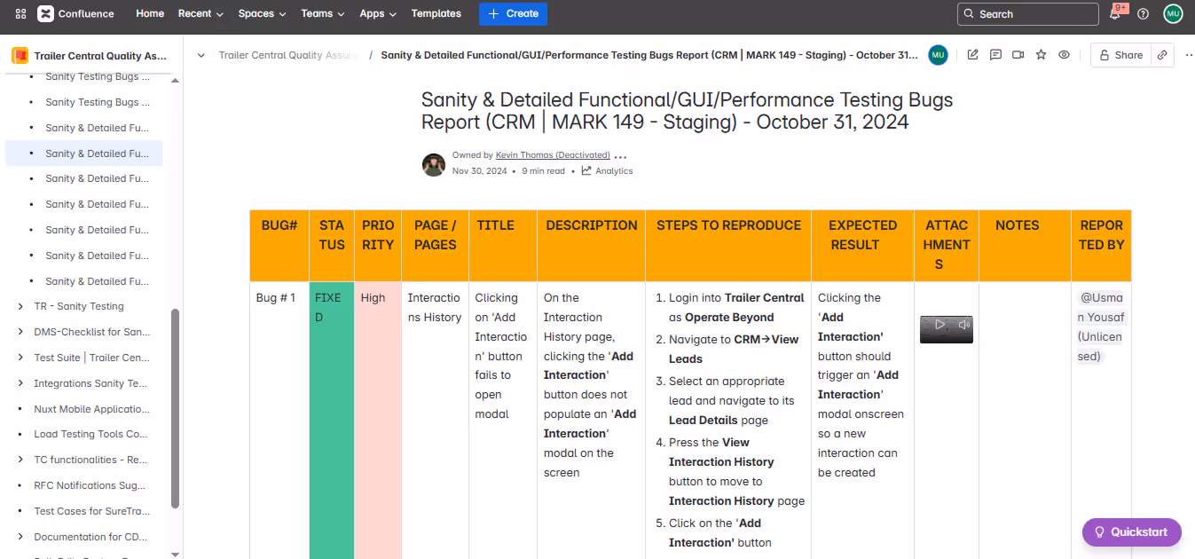This screenshot has width=1195, height=559.
Task: Open the MU profile avatar in top bar
Action: (1173, 13)
